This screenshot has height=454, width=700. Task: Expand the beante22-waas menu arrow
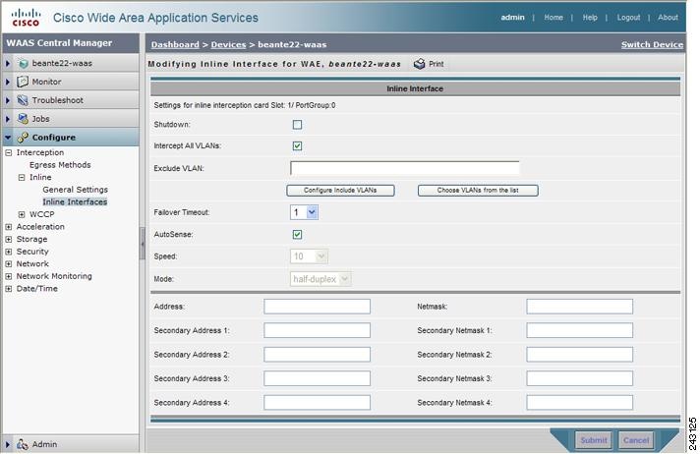pyautogui.click(x=8, y=64)
